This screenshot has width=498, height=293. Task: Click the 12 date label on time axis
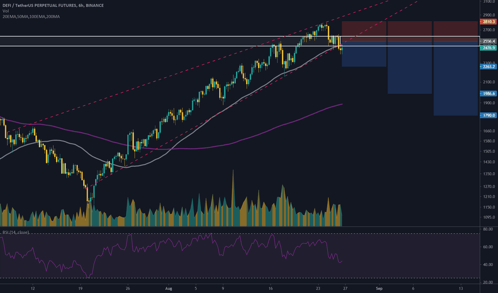[33, 289]
